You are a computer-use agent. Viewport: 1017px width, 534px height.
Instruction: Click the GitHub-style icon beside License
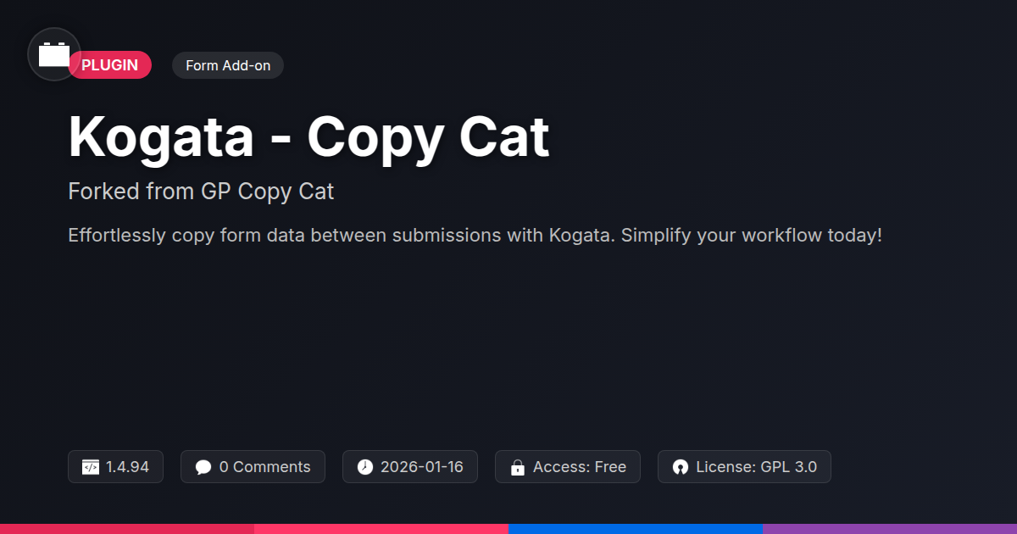click(x=681, y=467)
